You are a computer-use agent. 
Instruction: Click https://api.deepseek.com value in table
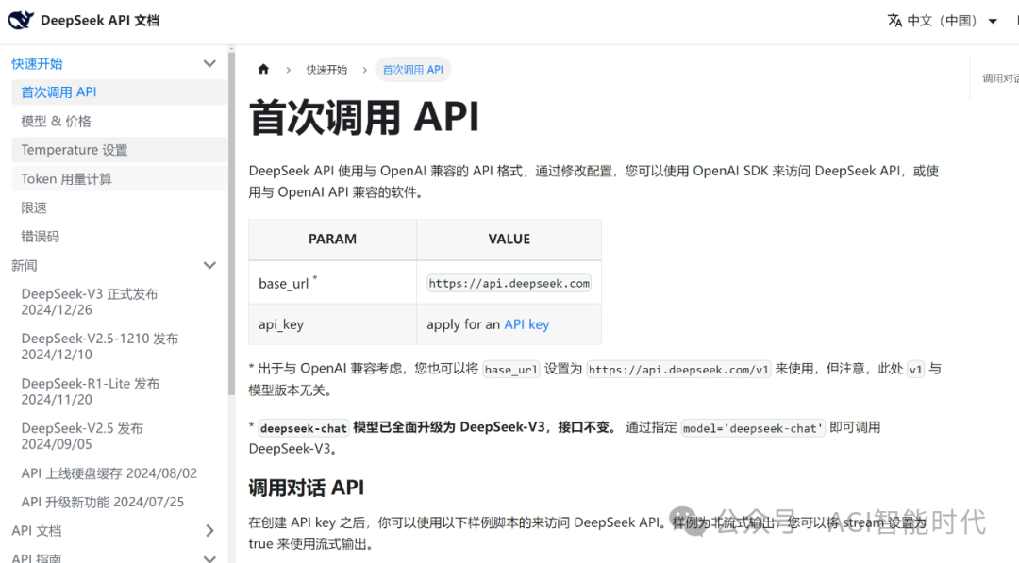click(x=509, y=283)
